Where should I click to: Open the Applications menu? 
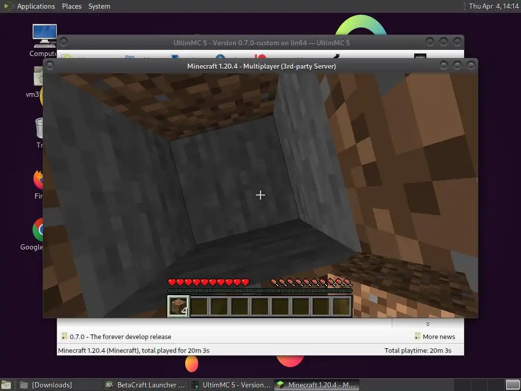point(36,6)
